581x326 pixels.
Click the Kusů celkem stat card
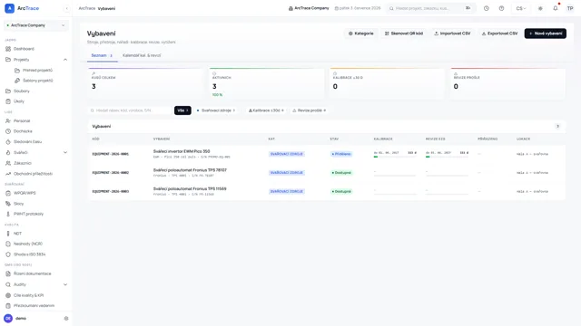146,83
